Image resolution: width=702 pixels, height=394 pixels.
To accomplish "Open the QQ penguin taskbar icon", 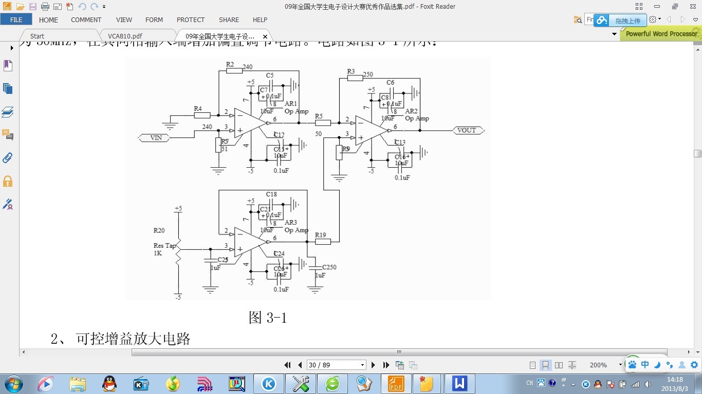I will (109, 384).
